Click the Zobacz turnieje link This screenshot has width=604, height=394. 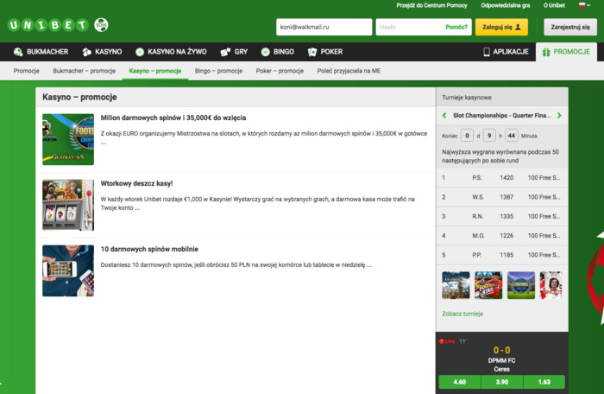coord(462,314)
